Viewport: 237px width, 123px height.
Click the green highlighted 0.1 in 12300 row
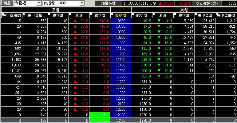(100, 115)
